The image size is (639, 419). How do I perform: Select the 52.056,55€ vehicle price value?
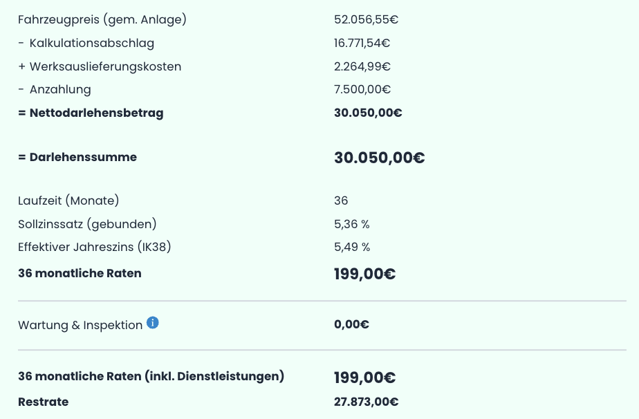[366, 19]
